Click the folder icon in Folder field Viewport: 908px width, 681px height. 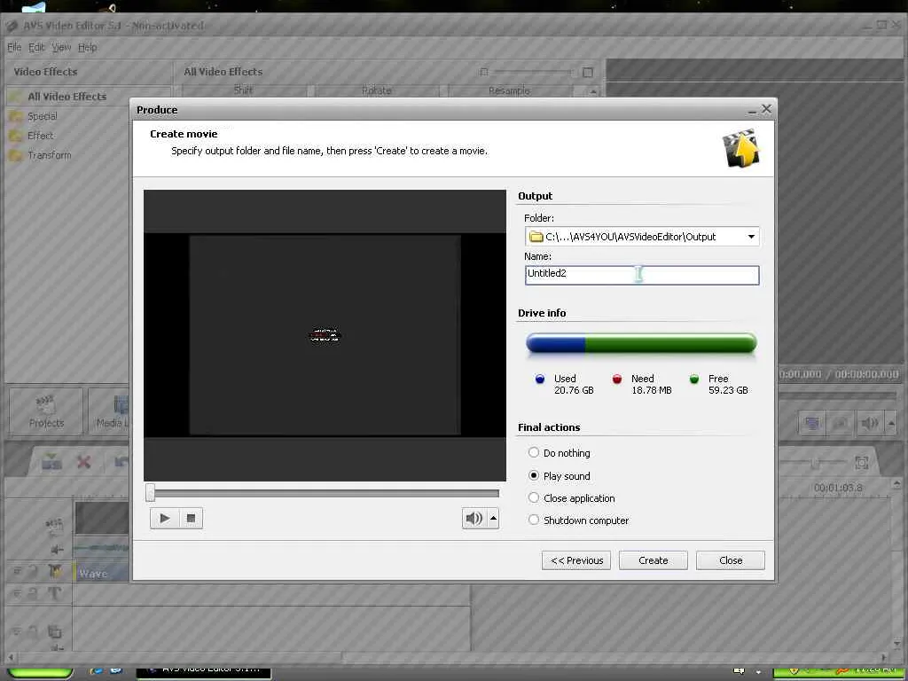point(536,237)
